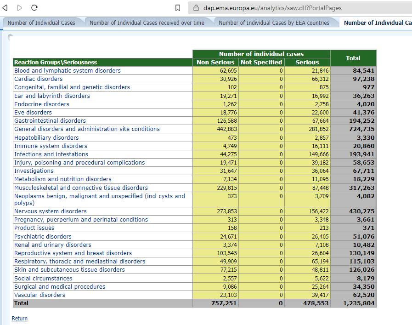Click the Return link below the table
412x325 pixels.
point(19,318)
